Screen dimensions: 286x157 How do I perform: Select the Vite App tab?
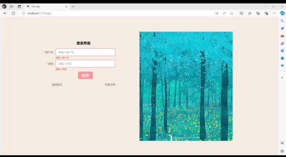coord(47,7)
